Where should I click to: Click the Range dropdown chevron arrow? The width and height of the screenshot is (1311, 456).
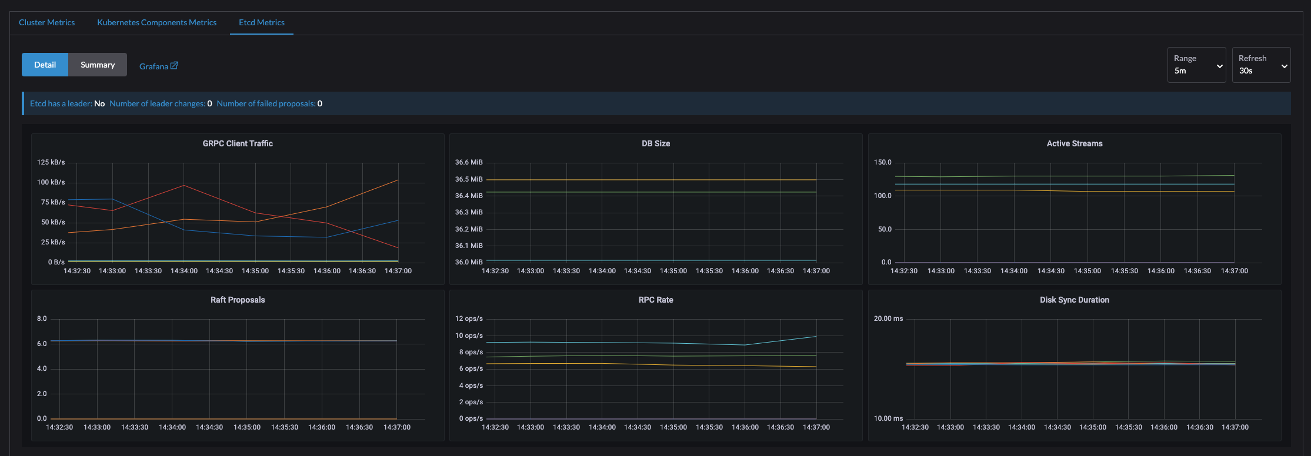tap(1219, 66)
